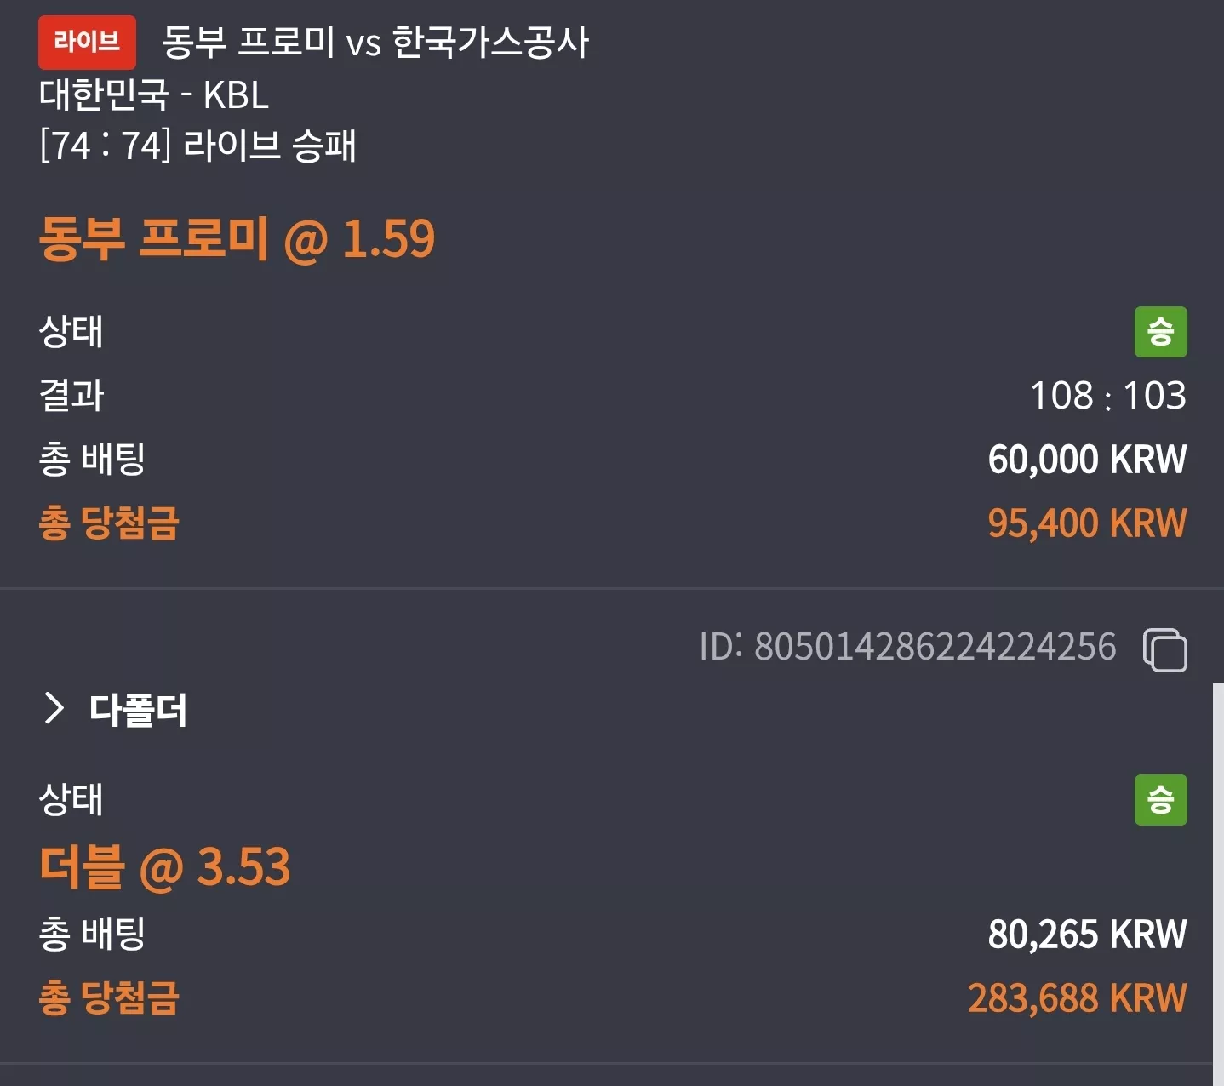Click the 대한민국 - KBL league label

pyautogui.click(x=154, y=94)
